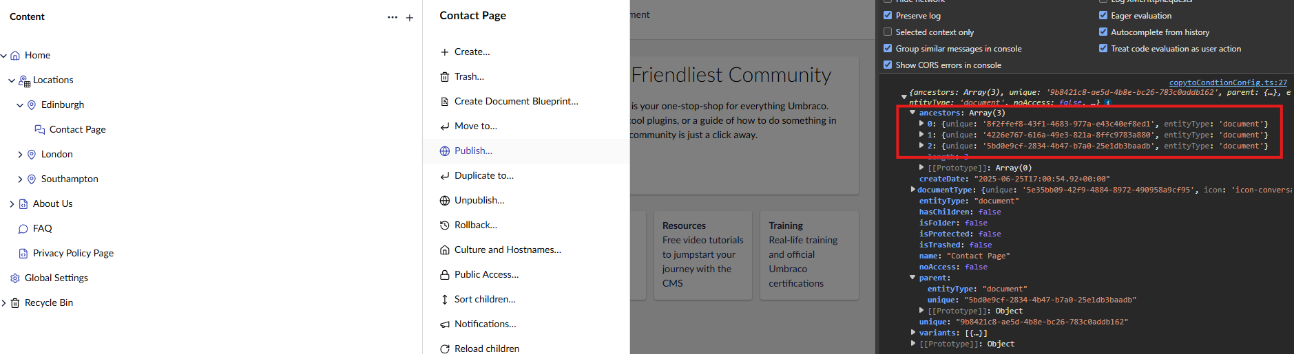Click the globe icon next to Publish...
This screenshot has width=1294, height=354.
pos(445,151)
